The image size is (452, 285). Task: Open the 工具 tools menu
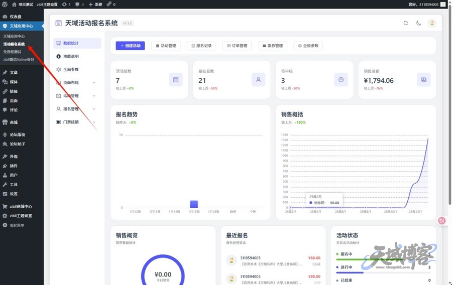(22, 185)
